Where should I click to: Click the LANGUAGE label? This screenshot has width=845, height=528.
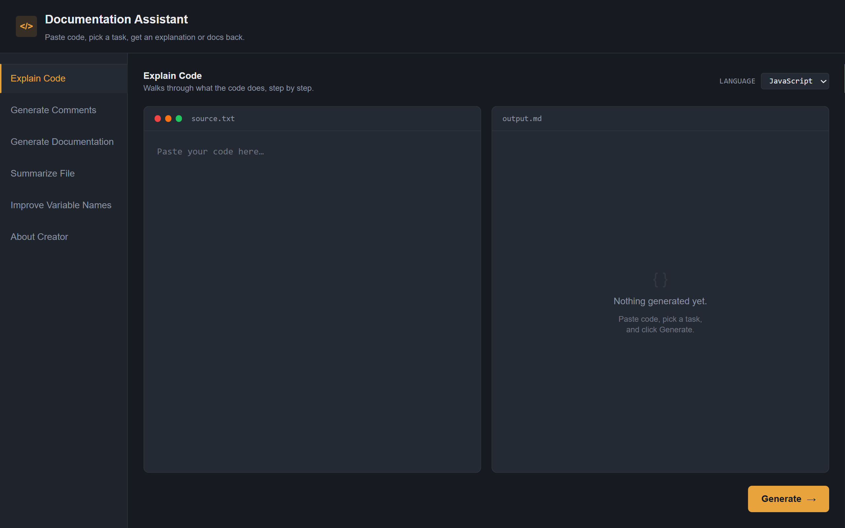click(x=737, y=81)
